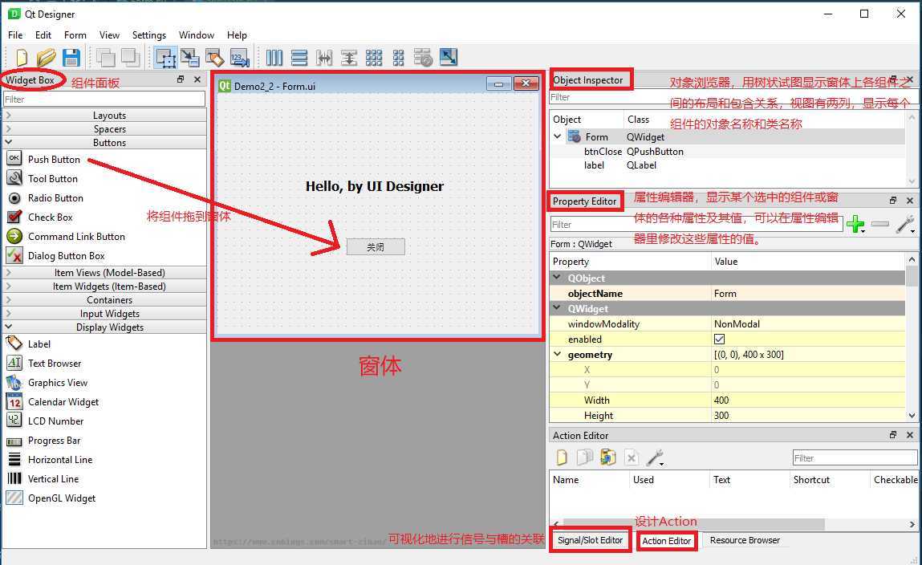
Task: Open Property Editor configure wrench icon
Action: point(905,224)
